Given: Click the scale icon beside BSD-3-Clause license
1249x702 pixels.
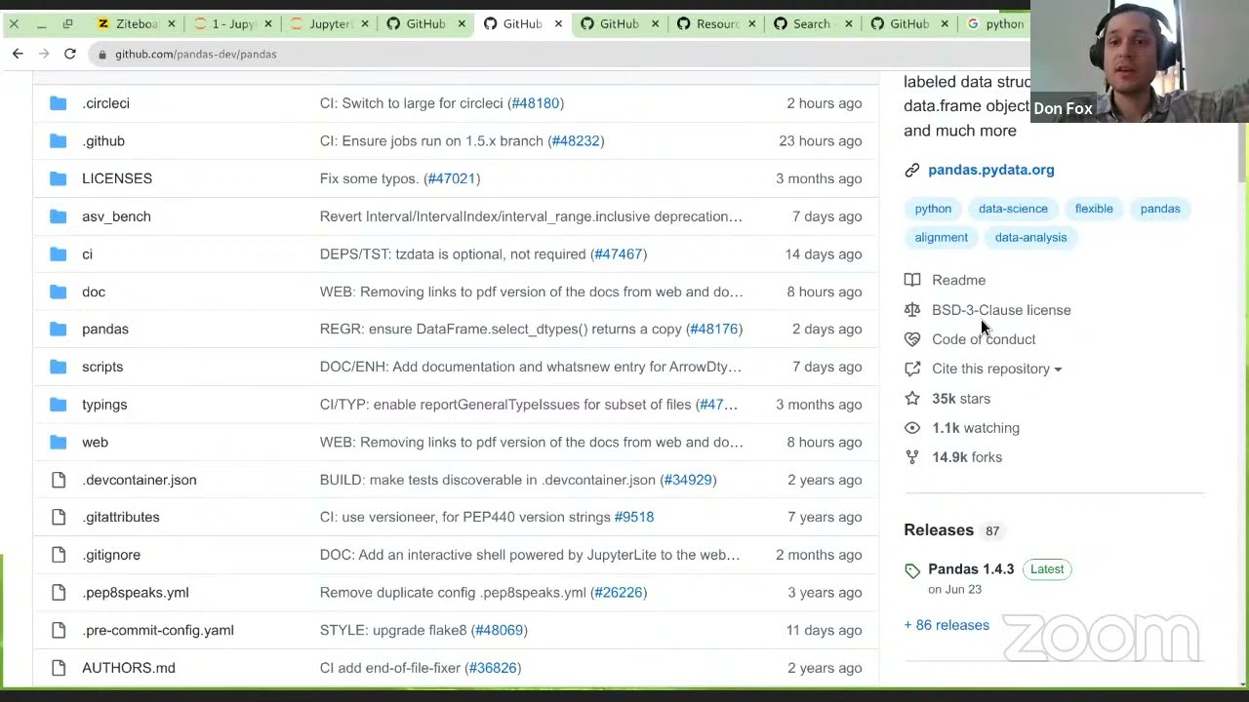Looking at the screenshot, I should (912, 310).
